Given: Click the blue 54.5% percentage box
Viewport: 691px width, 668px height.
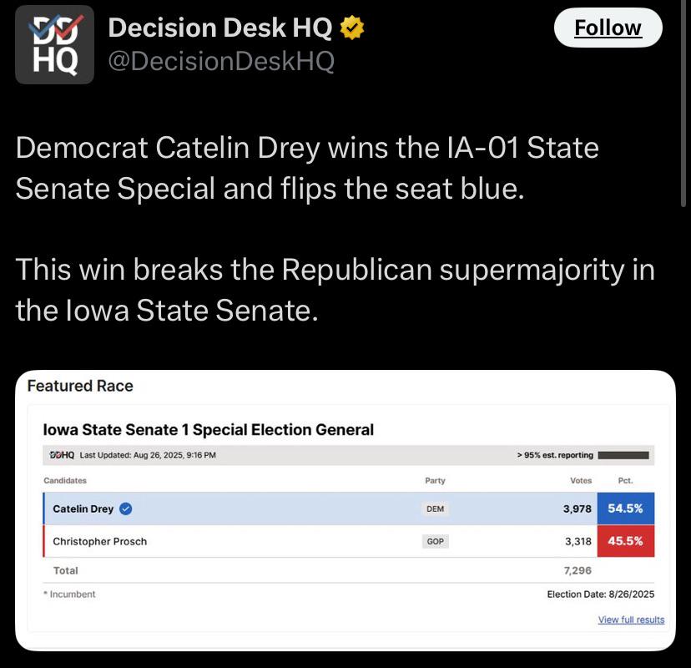Looking at the screenshot, I should [625, 509].
